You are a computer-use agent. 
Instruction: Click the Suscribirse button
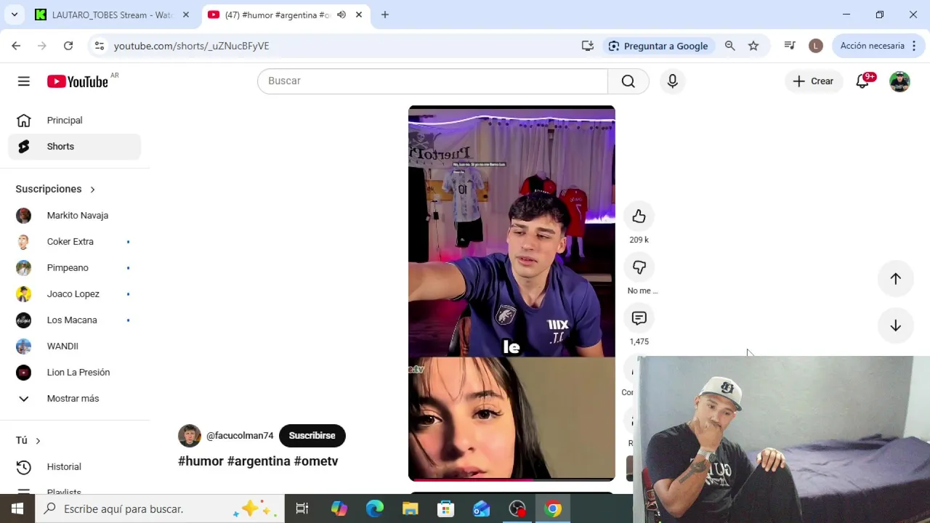tap(312, 436)
